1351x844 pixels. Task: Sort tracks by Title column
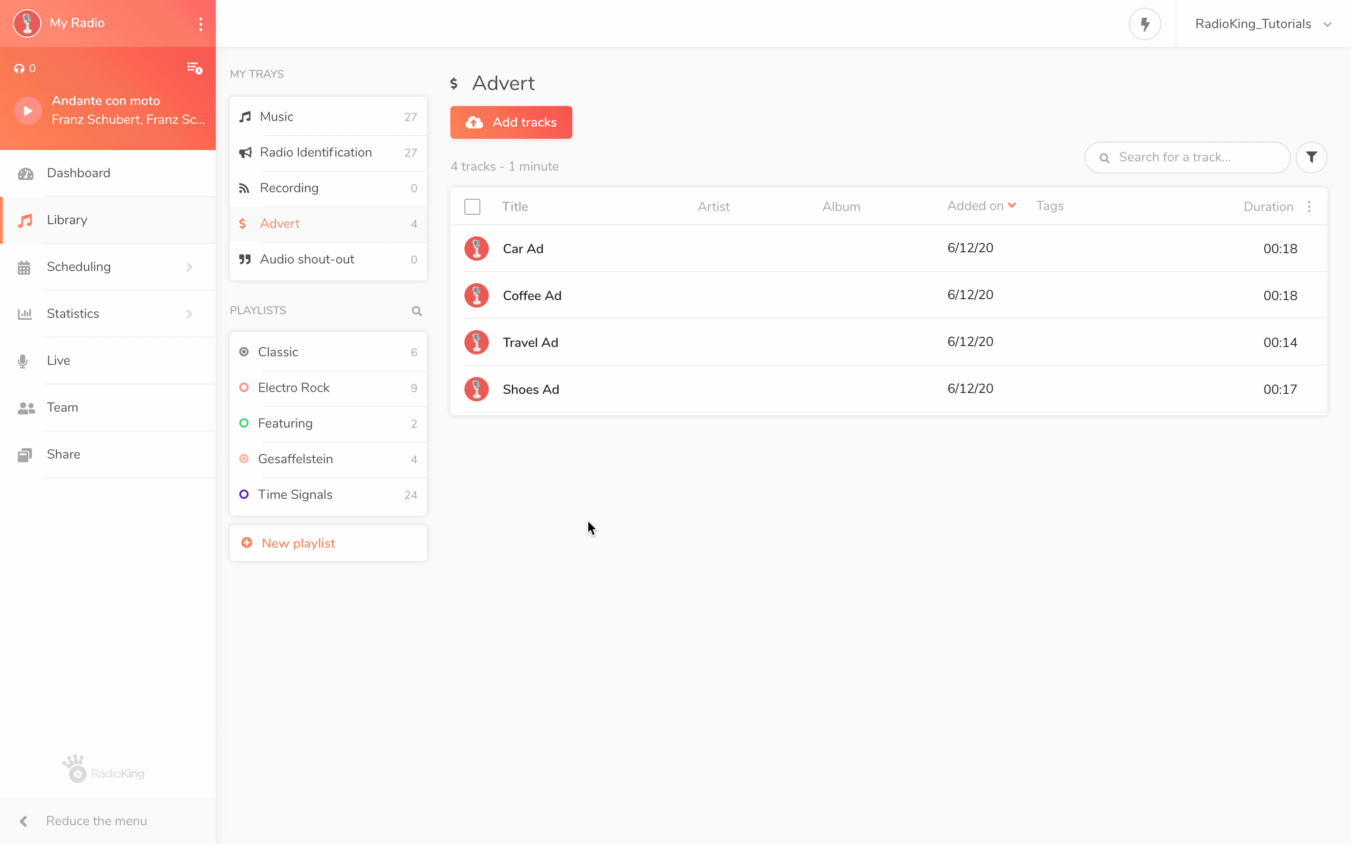coord(515,206)
